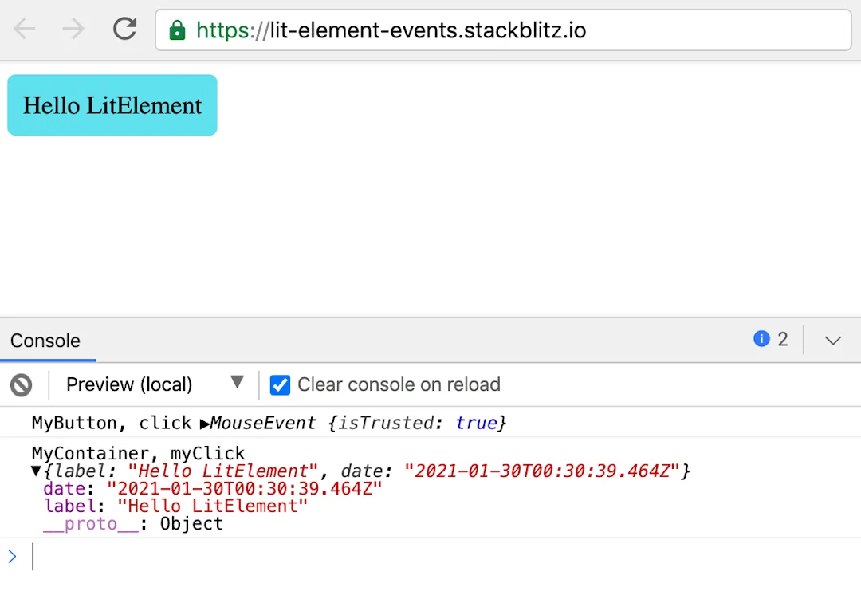Click the clear console icon
This screenshot has width=861, height=607.
coord(22,384)
